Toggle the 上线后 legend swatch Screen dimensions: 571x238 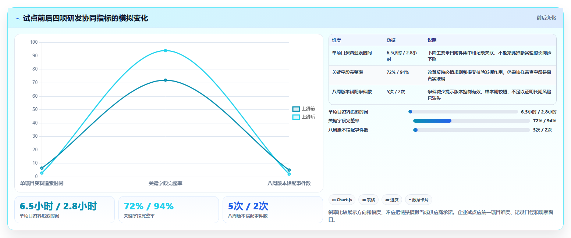pos(296,117)
